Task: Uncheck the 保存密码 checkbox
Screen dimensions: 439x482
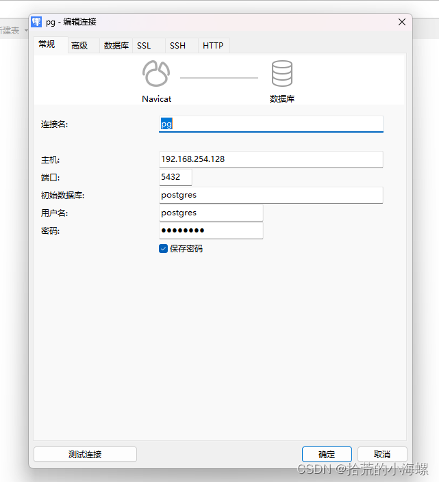Action: coord(163,248)
